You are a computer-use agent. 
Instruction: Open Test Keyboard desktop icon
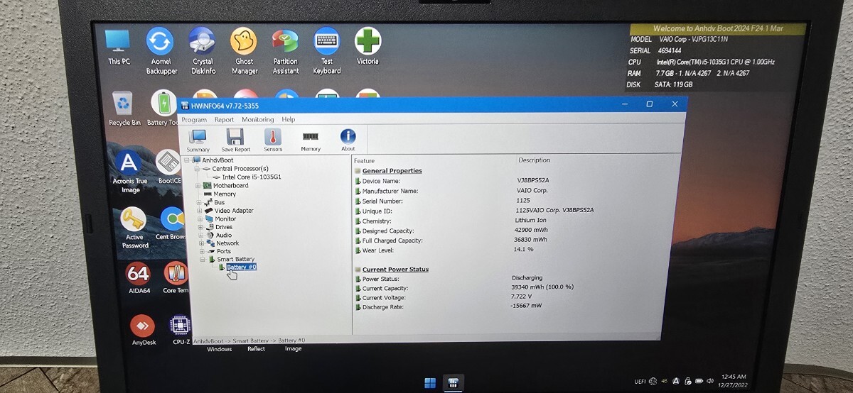coord(327,50)
